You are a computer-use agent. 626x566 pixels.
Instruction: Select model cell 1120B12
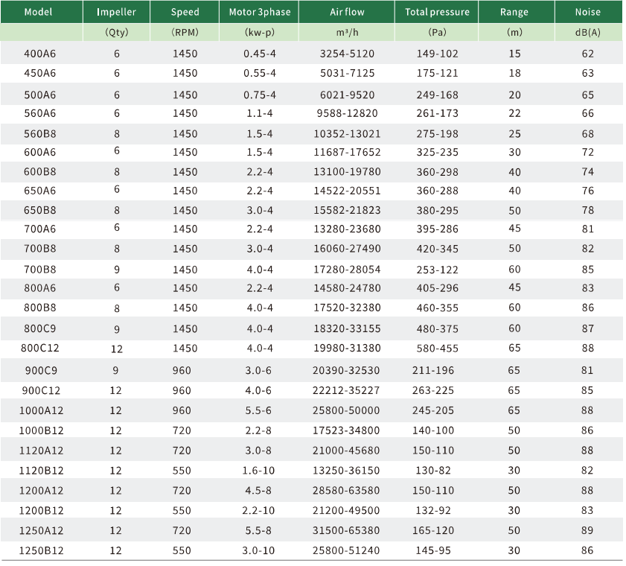(41, 471)
